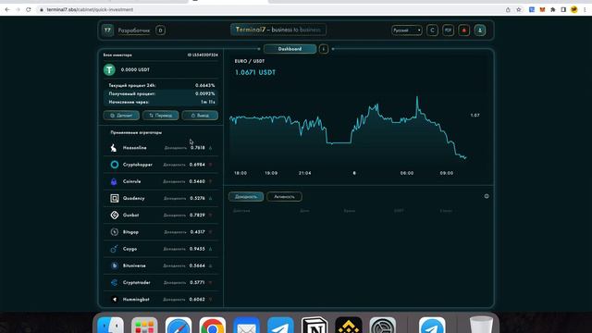The height and width of the screenshot is (333, 592).
Task: Open the user profile icon
Action: coord(480,31)
